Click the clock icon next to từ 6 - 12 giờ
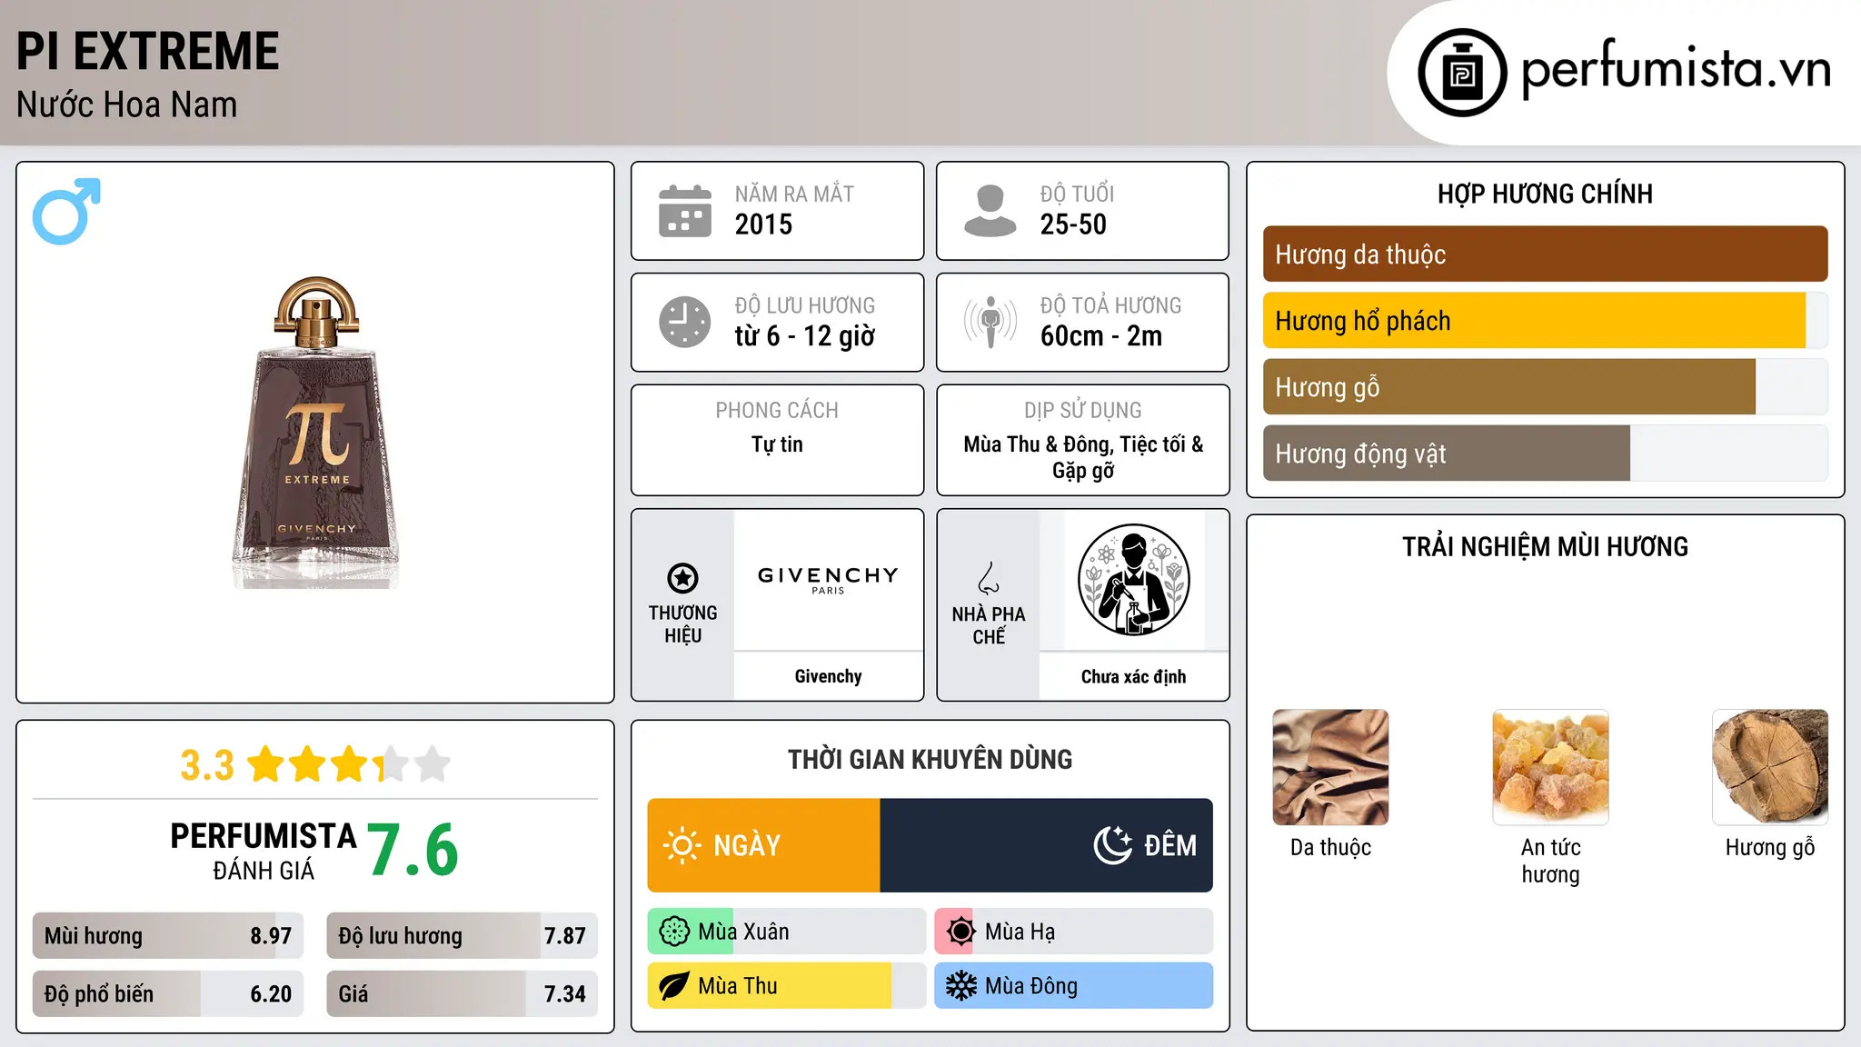 (685, 322)
